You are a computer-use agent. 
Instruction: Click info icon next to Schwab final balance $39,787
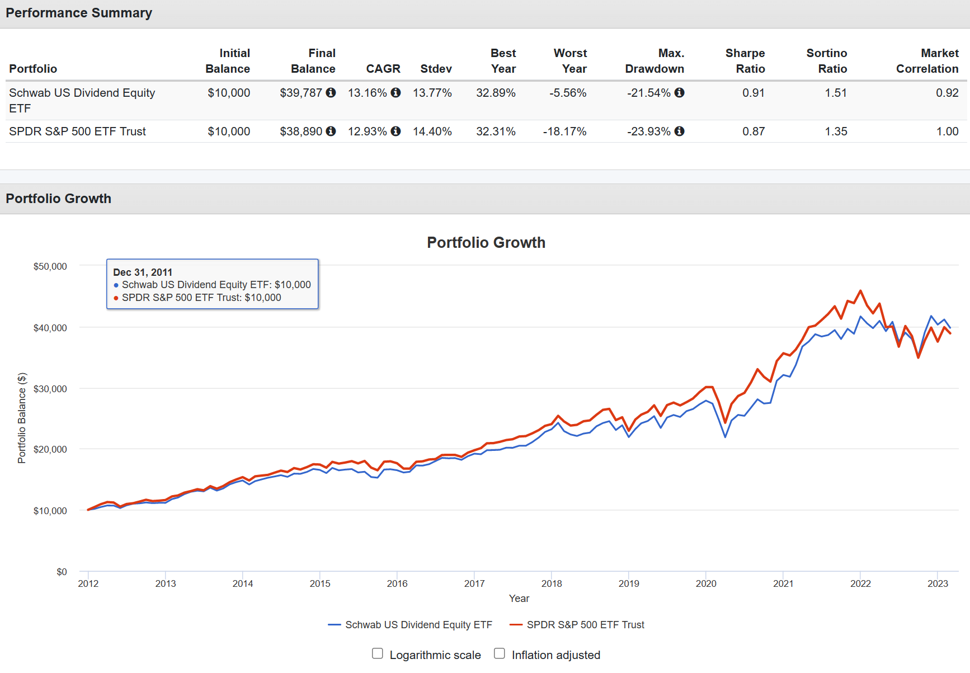coord(331,92)
